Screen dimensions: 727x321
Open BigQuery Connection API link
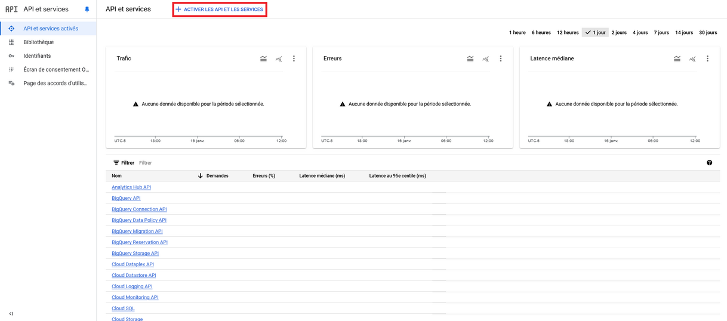pos(139,209)
